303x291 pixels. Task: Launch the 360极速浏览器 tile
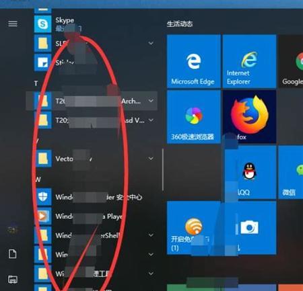[x=194, y=117]
